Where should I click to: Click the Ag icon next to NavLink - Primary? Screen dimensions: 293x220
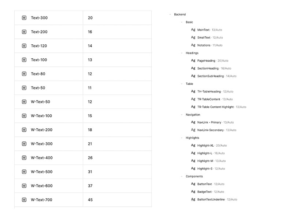(x=193, y=122)
